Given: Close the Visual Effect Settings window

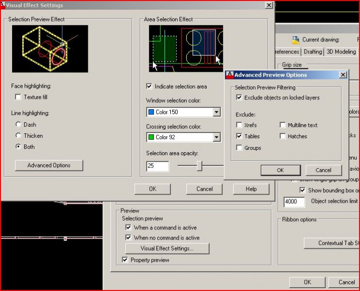Looking at the screenshot, I should pos(268,5).
